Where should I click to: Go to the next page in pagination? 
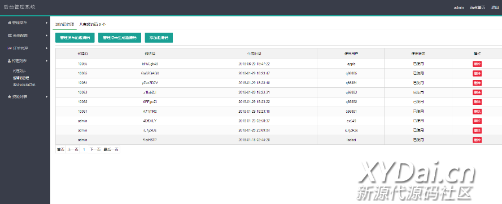point(95,149)
